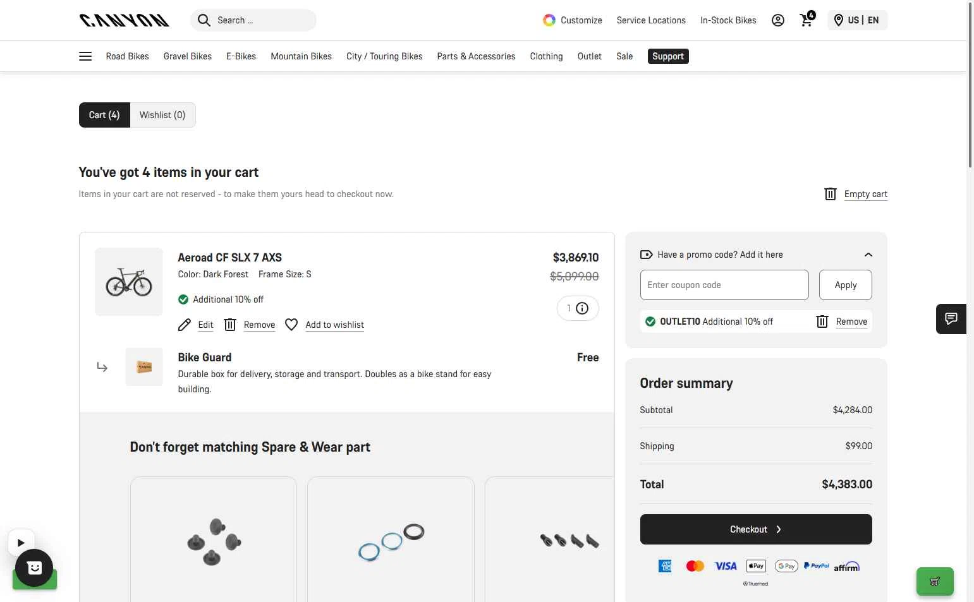Viewport: 974px width, 602px height.
Task: Click the trash icon beside Aeroad Remove
Action: [x=230, y=325]
